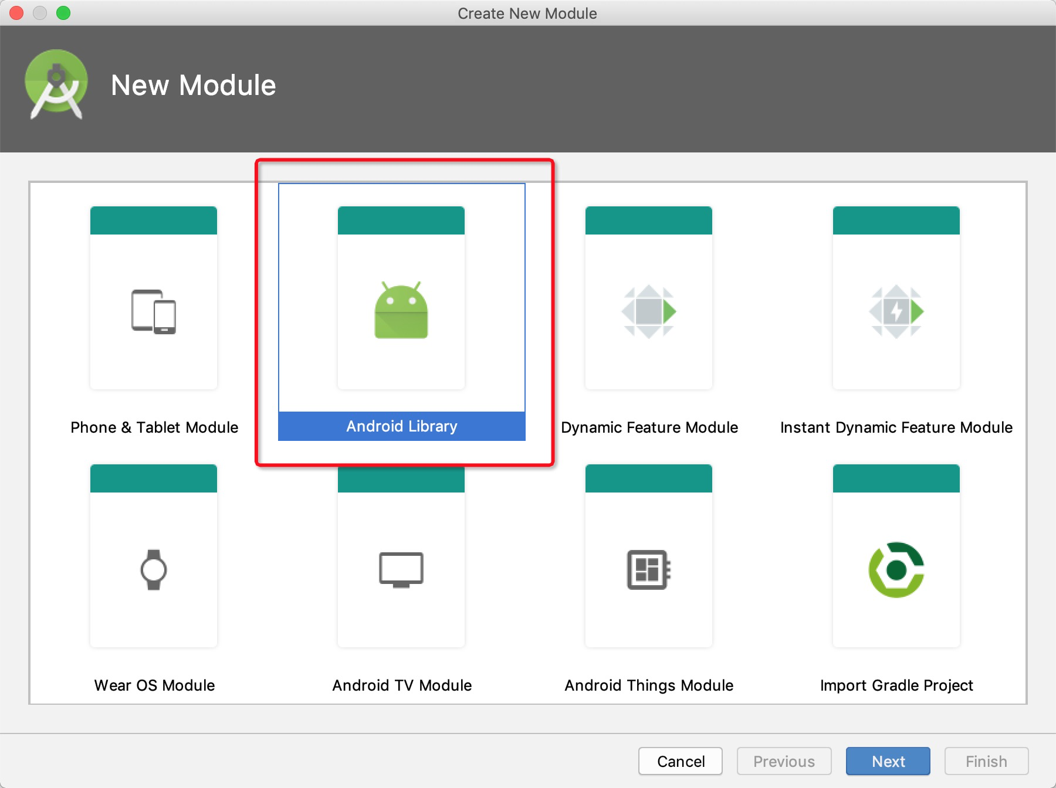The width and height of the screenshot is (1056, 788).
Task: Click the green Android Library robot icon
Action: tap(401, 310)
